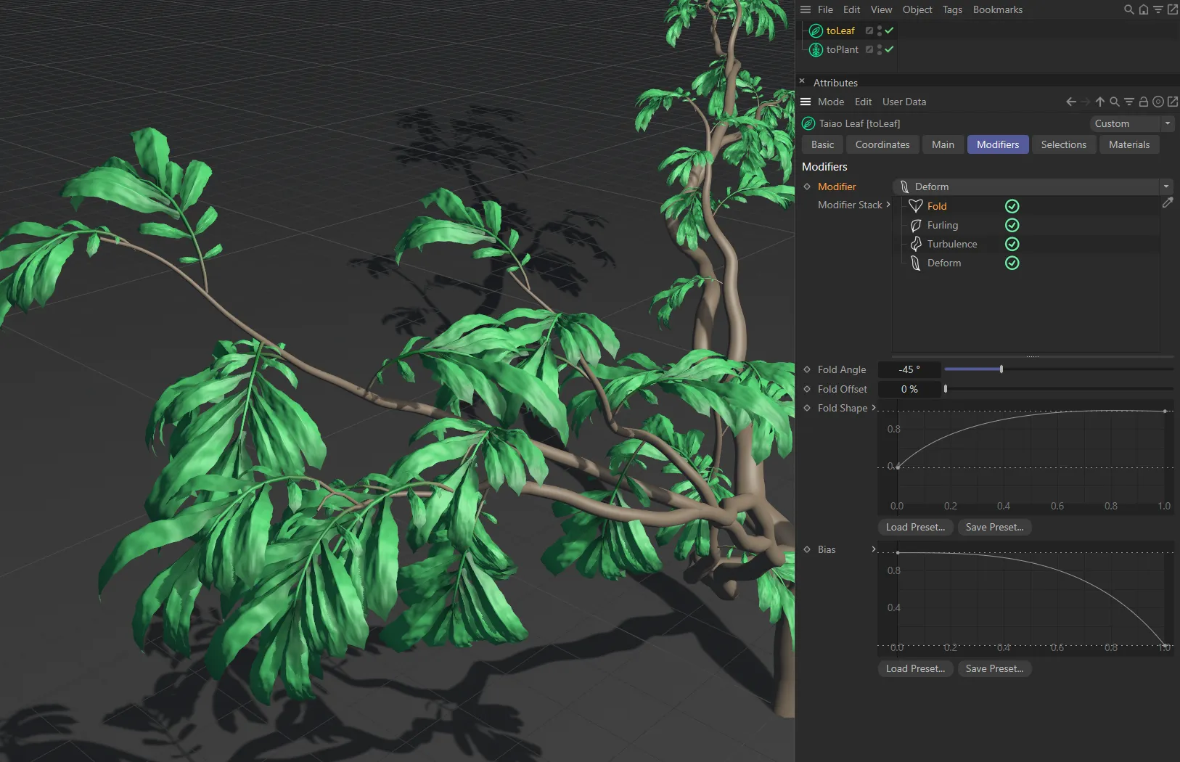
Task: Select the toLeaf object icon
Action: pyautogui.click(x=816, y=30)
